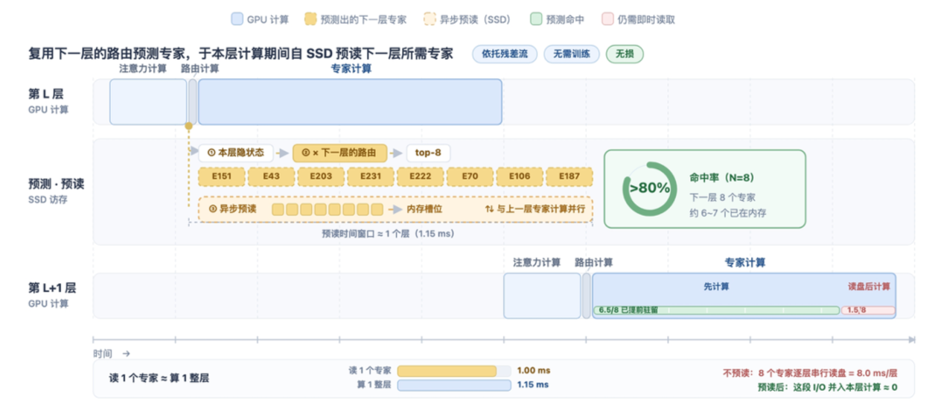935x414 pixels.
Task: Select expert chip E203
Action: [320, 176]
